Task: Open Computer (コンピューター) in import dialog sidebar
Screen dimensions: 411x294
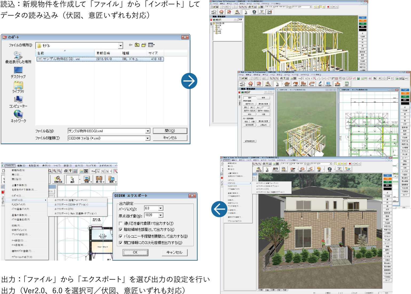Action: 18,102
